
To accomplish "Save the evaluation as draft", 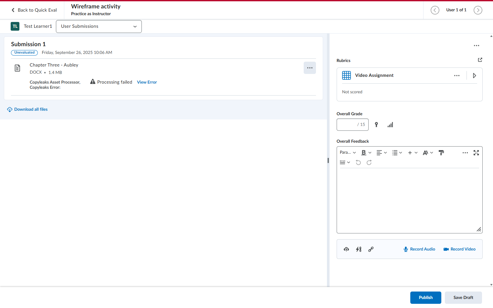I will click(x=463, y=298).
